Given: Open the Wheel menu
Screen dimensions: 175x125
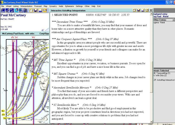Looking at the screenshot, I should [x=9, y=6].
